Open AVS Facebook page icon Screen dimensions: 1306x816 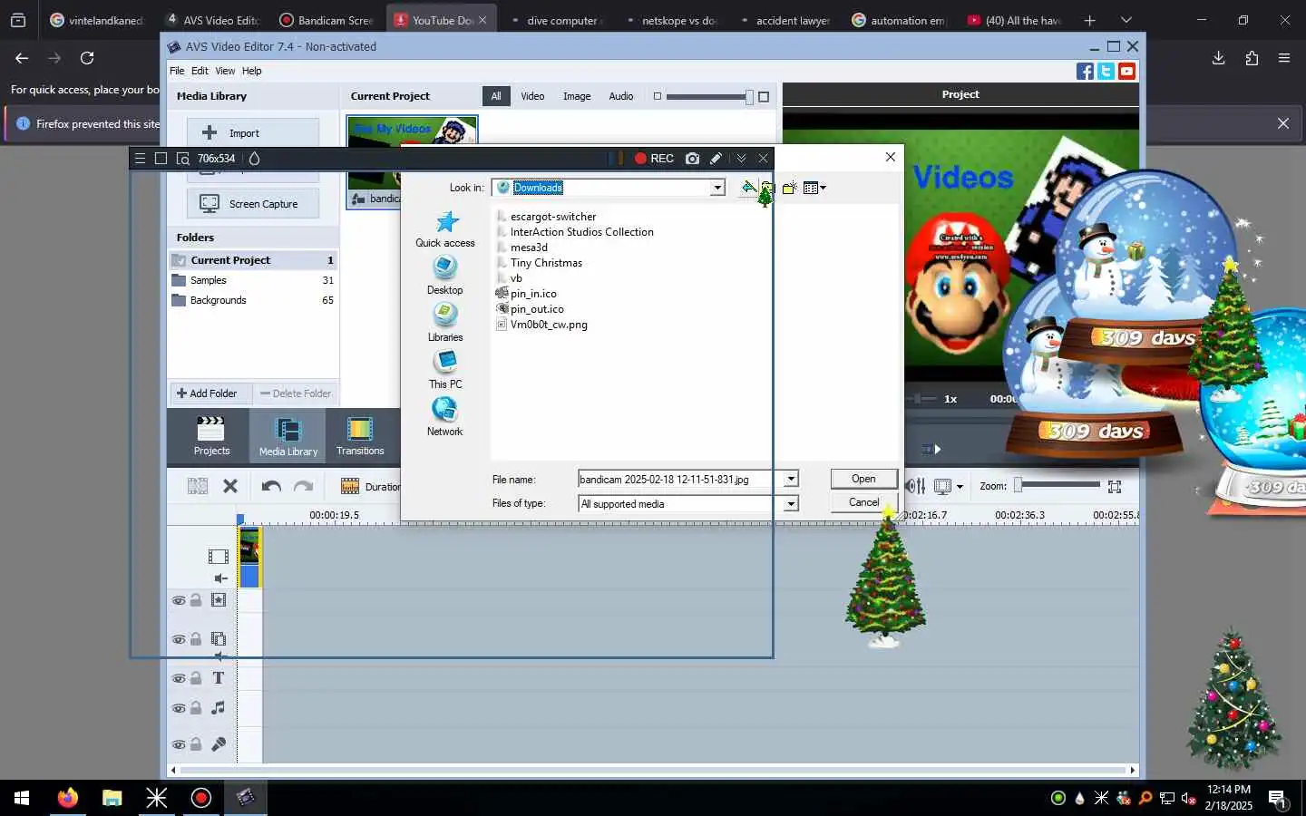[x=1085, y=72]
